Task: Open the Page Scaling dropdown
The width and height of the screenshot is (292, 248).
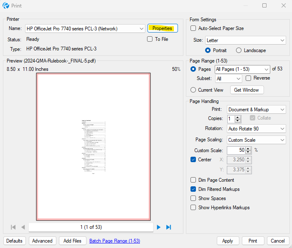Action: [256, 140]
